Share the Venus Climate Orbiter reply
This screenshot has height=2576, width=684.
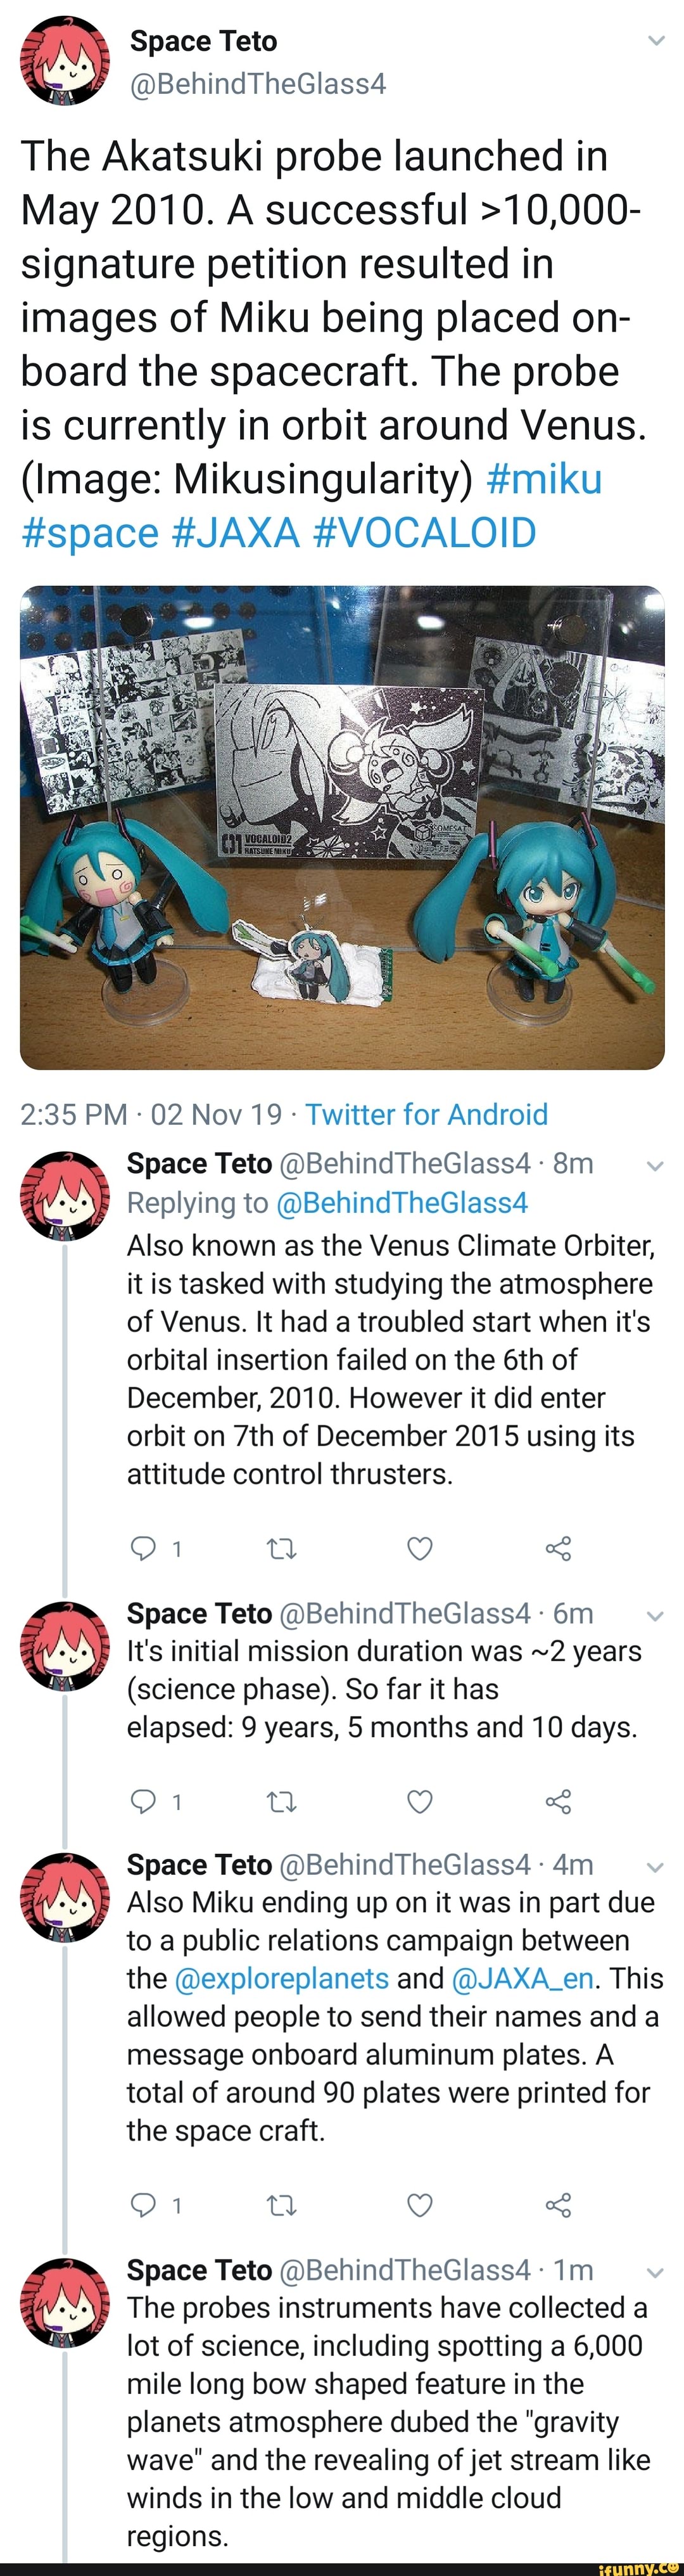[558, 1549]
